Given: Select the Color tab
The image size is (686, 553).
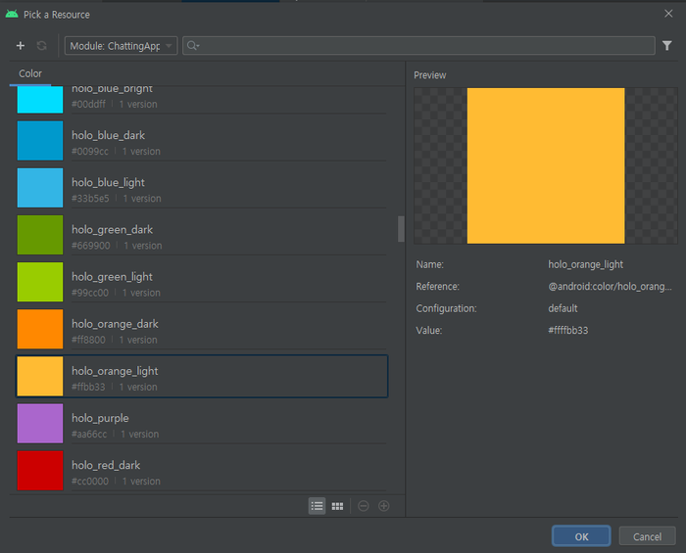Looking at the screenshot, I should [x=30, y=73].
